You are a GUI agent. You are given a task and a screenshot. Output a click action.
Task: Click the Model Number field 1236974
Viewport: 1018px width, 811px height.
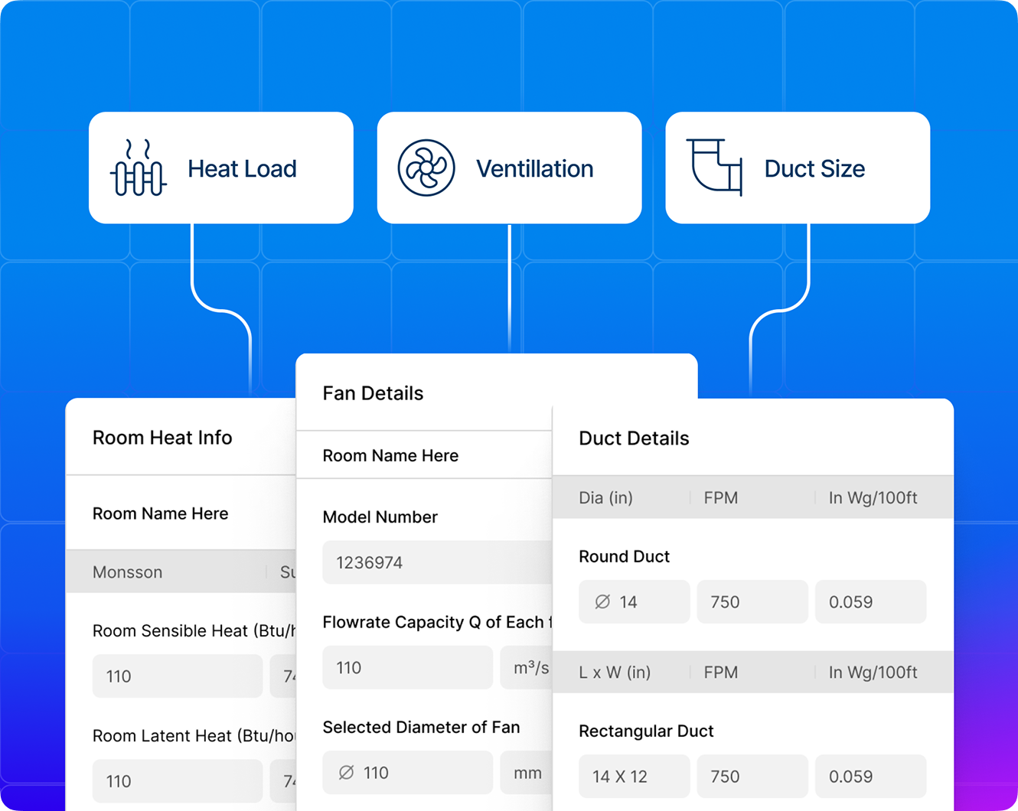coord(437,562)
